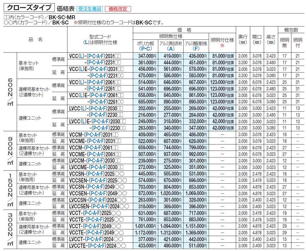Select the クローズタイプ title box
This screenshot has height=251, width=307.
29,7
